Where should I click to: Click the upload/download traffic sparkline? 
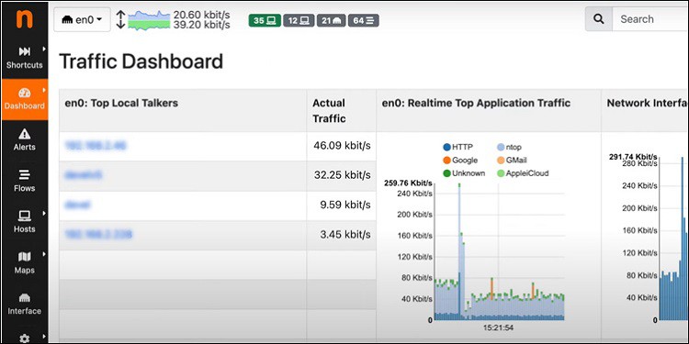149,20
